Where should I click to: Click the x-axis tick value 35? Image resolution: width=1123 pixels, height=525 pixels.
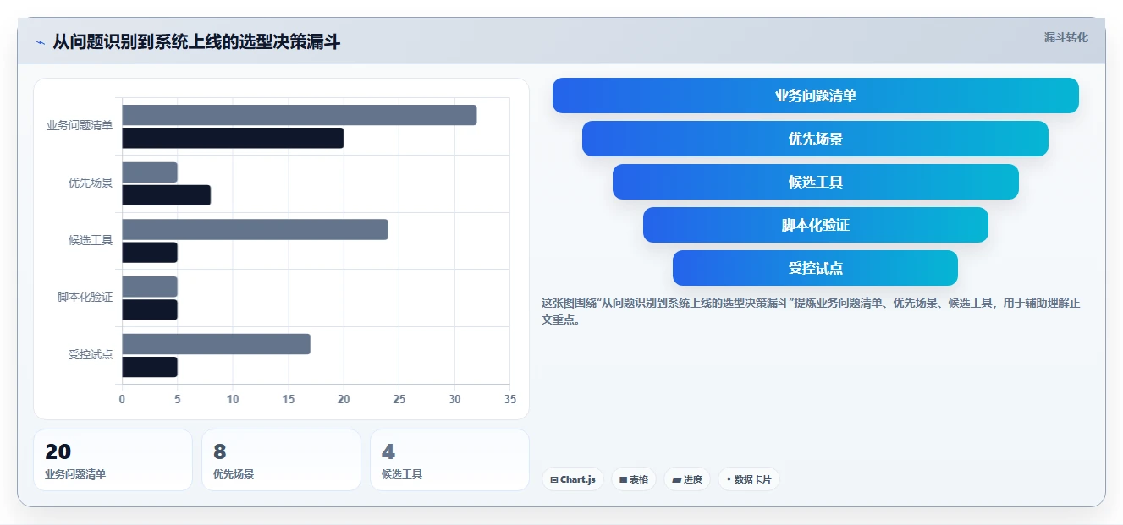(x=509, y=399)
